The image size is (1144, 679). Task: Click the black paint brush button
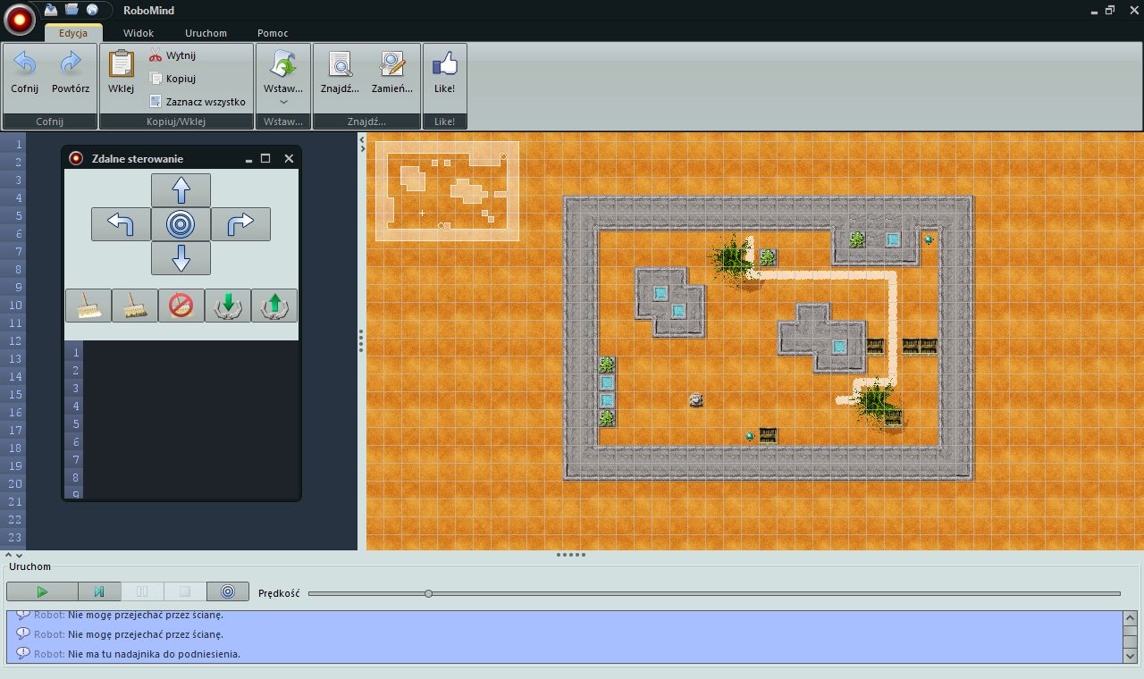tap(135, 306)
